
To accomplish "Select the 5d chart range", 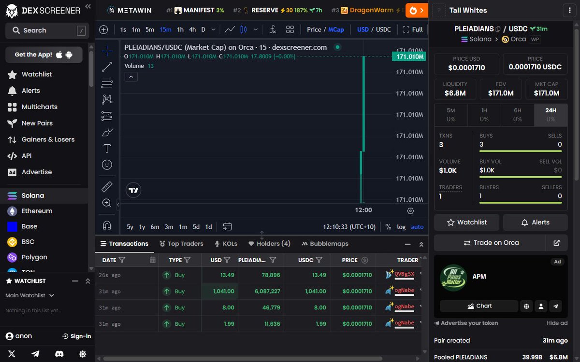I will coord(196,227).
